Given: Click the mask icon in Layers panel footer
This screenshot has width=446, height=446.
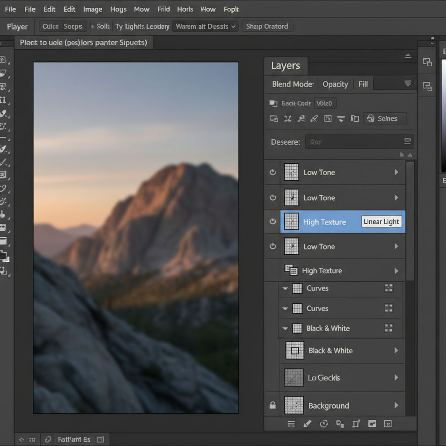Looking at the screenshot, I should coord(372,423).
